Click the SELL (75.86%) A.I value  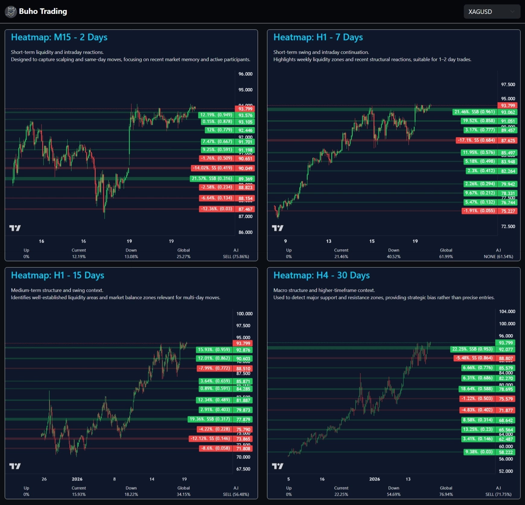pyautogui.click(x=236, y=257)
